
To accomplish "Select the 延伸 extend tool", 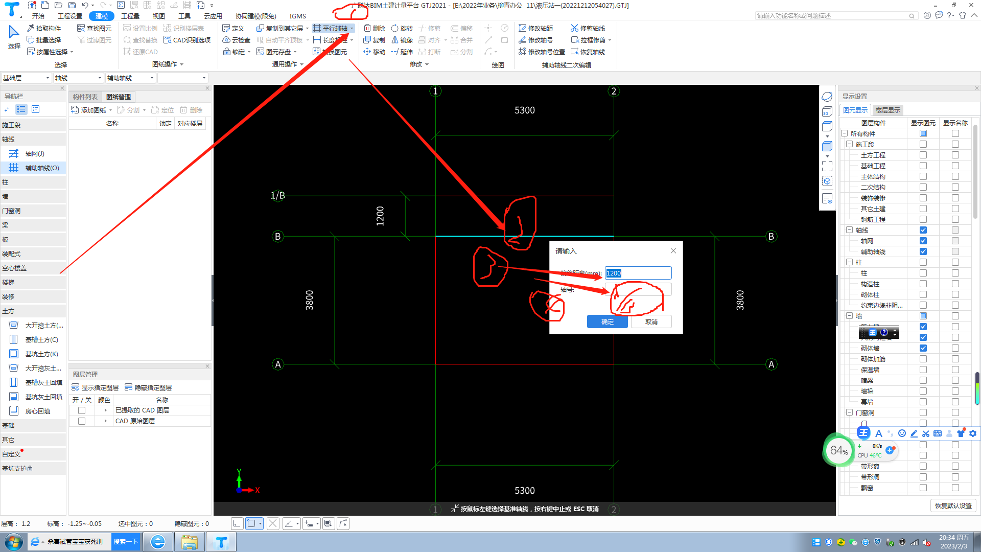I will [x=402, y=52].
